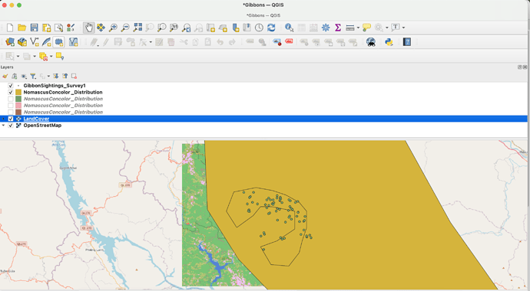Select the GibbonSightings_Survey1 layer name

[55, 86]
